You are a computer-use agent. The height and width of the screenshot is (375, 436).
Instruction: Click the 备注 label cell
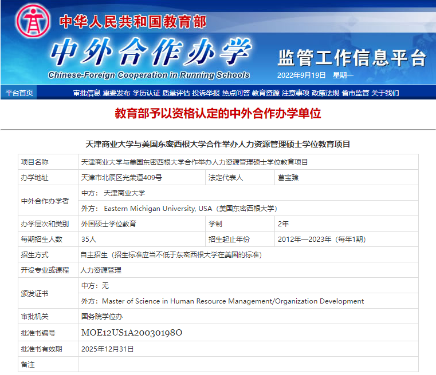point(48,365)
